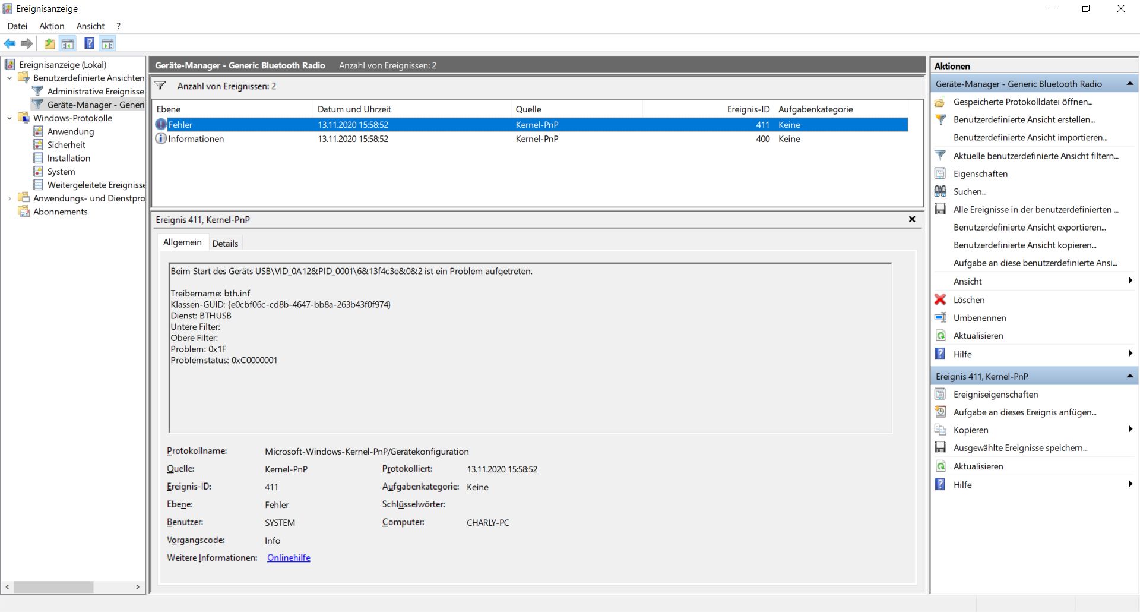
Task: Open the Ansicht menu in the menu bar
Action: point(90,26)
